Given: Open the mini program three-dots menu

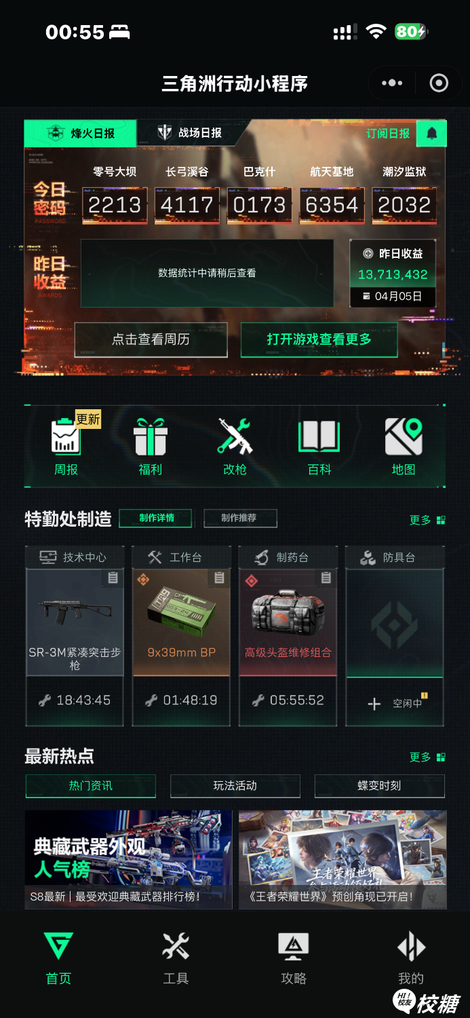Looking at the screenshot, I should (392, 83).
